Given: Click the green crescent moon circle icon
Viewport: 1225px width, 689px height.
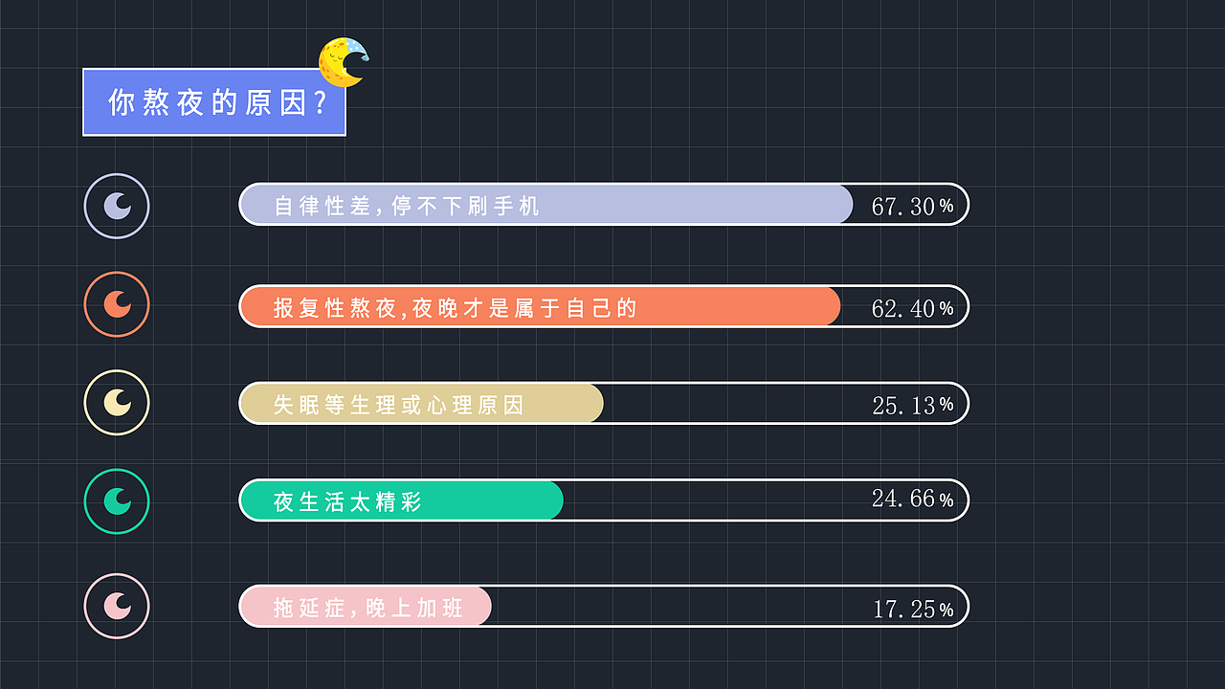Looking at the screenshot, I should pos(117,500).
